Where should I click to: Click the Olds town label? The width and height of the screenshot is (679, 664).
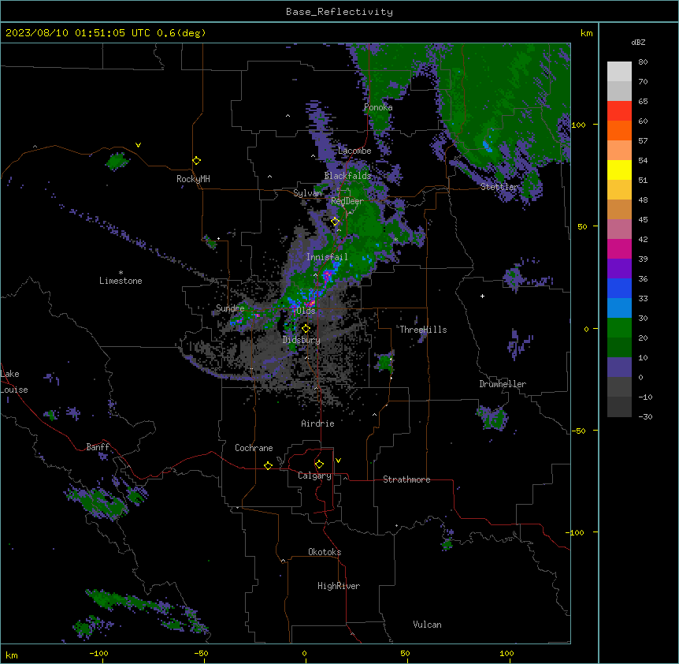point(306,311)
